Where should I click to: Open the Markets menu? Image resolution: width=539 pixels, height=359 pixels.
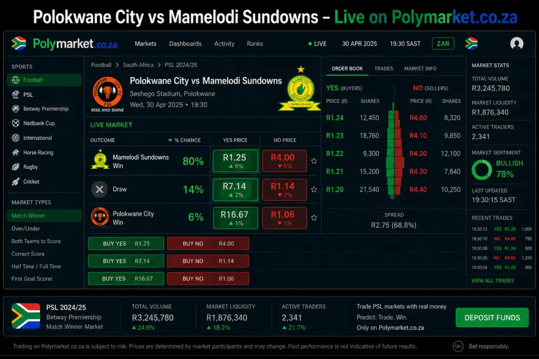(145, 44)
